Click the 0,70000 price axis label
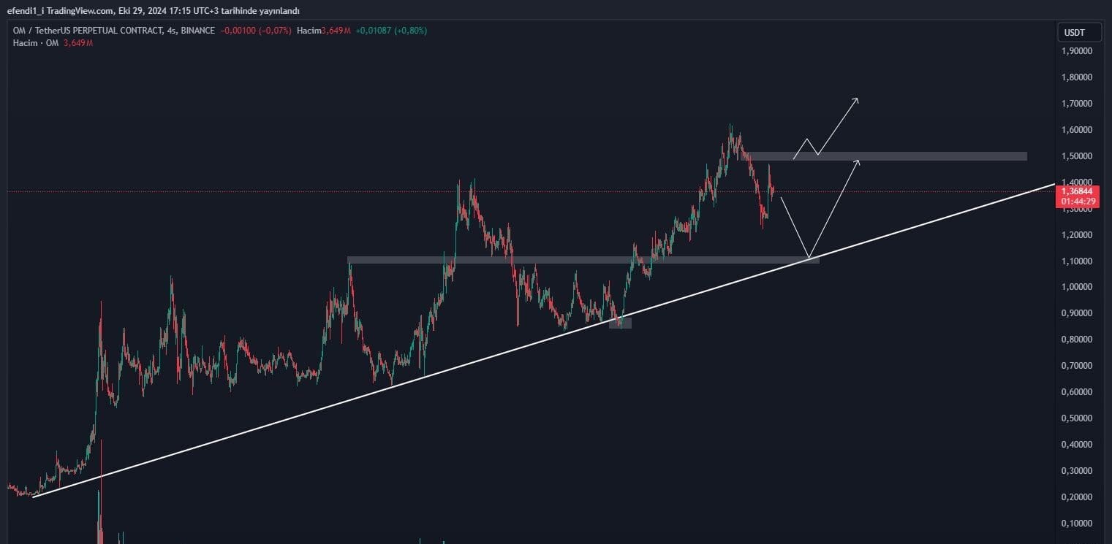Viewport: 1112px width, 544px height. coord(1077,366)
